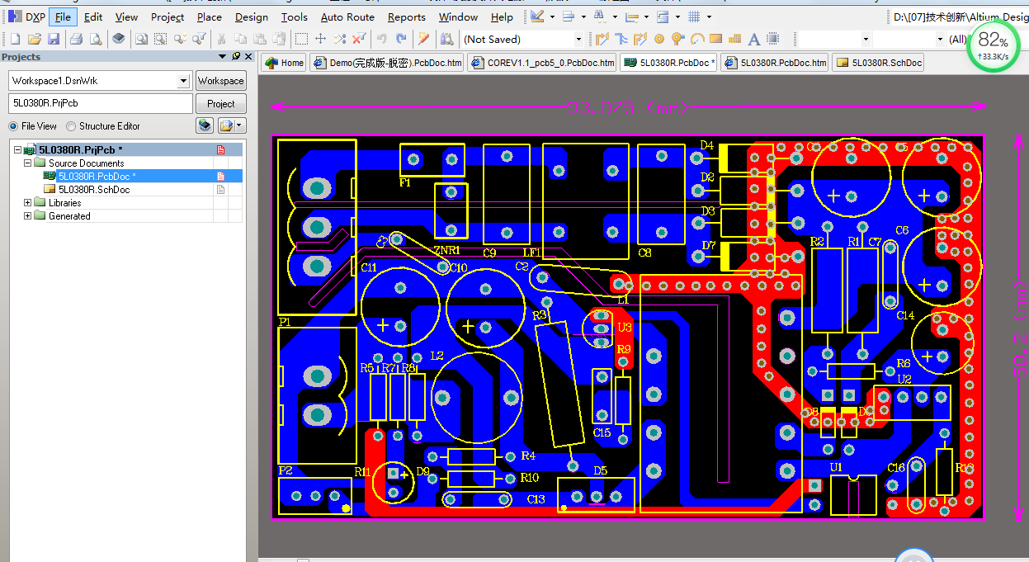The height and width of the screenshot is (562, 1029).
Task: Open the Projects panel options dropdown arrow
Action: coord(222,56)
